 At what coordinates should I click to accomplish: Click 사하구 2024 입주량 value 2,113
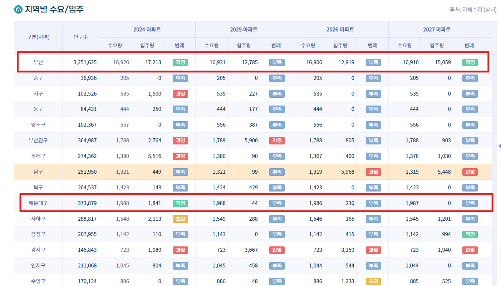point(155,219)
